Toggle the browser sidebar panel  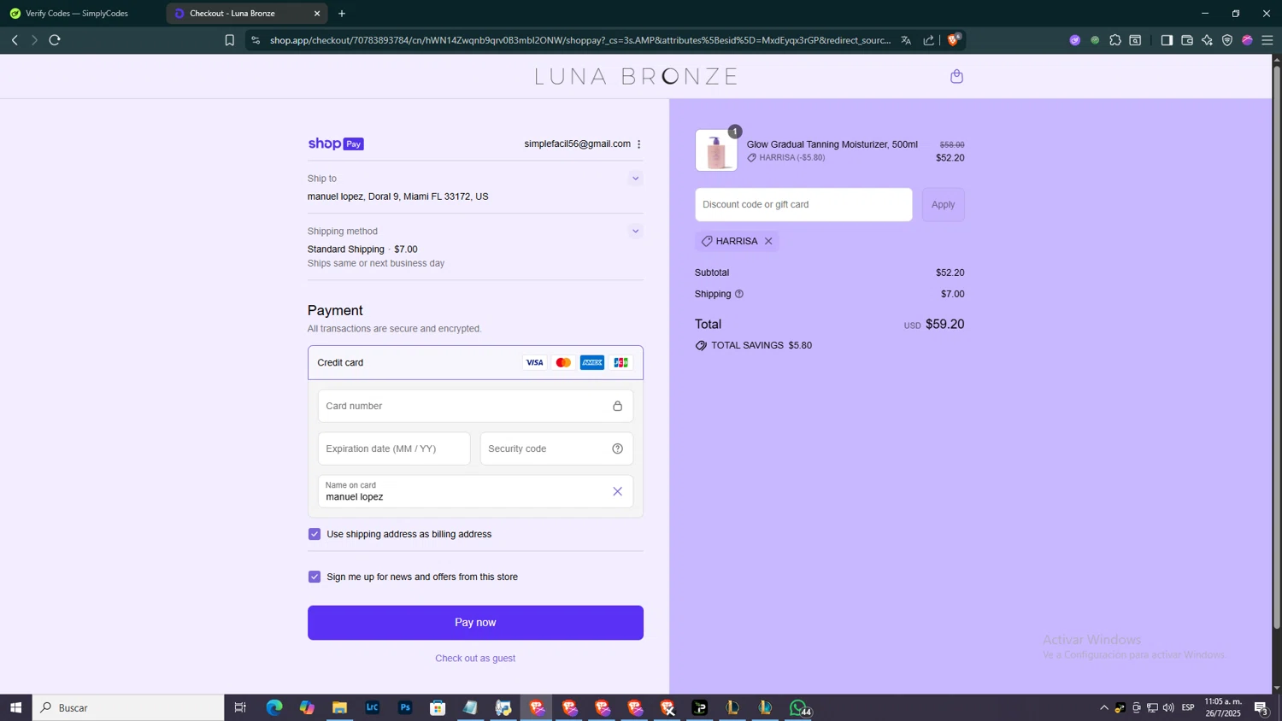point(1167,40)
